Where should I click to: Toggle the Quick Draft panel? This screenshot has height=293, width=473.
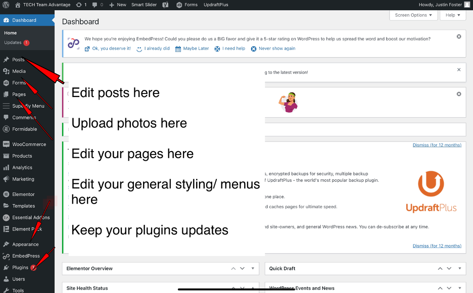(459, 269)
